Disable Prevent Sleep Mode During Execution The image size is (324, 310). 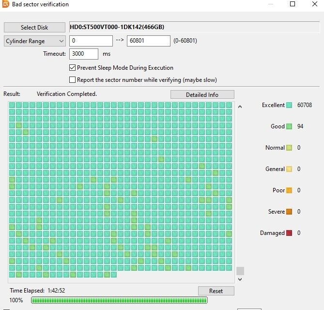pyautogui.click(x=72, y=68)
